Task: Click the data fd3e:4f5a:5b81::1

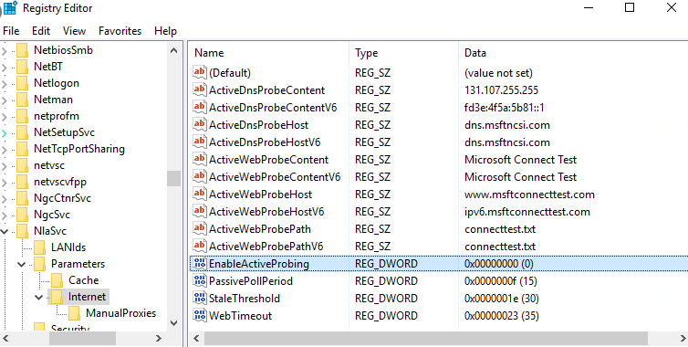Action: pos(505,108)
